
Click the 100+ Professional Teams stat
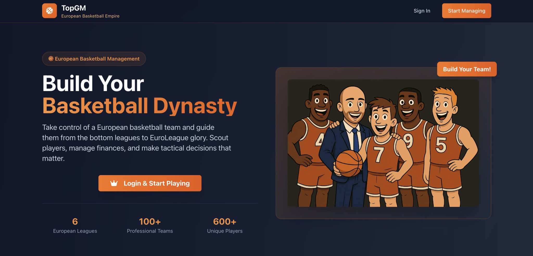[x=150, y=225]
